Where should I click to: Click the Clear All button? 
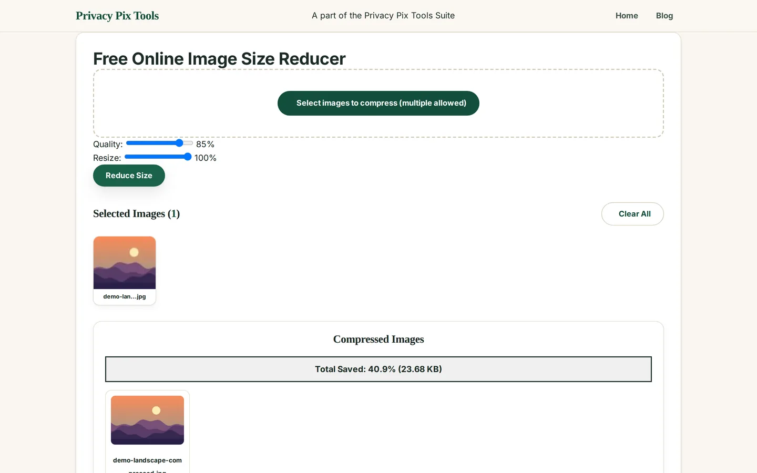pyautogui.click(x=632, y=214)
